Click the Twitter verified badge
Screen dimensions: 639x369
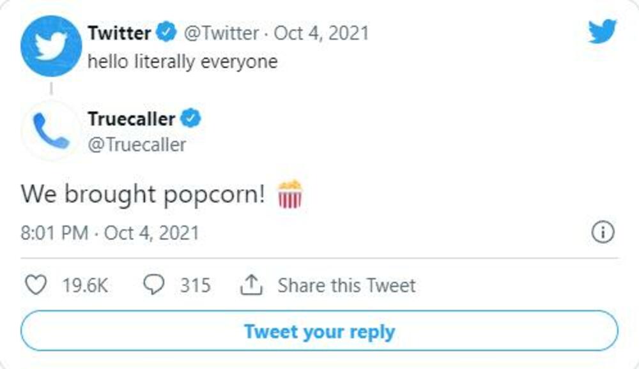tap(167, 32)
